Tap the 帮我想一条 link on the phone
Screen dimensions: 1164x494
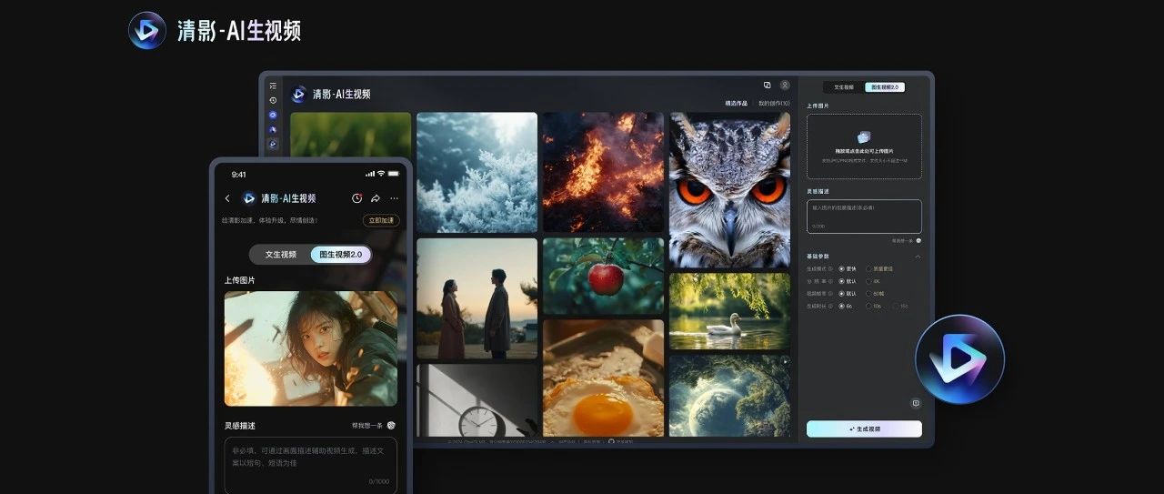(367, 425)
